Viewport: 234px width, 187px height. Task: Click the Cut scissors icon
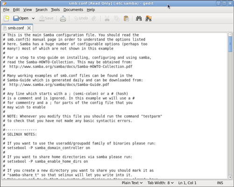point(107,18)
